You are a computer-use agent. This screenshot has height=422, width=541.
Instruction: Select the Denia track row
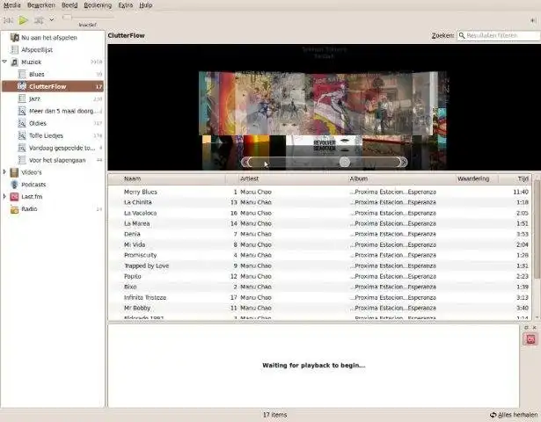pos(320,234)
